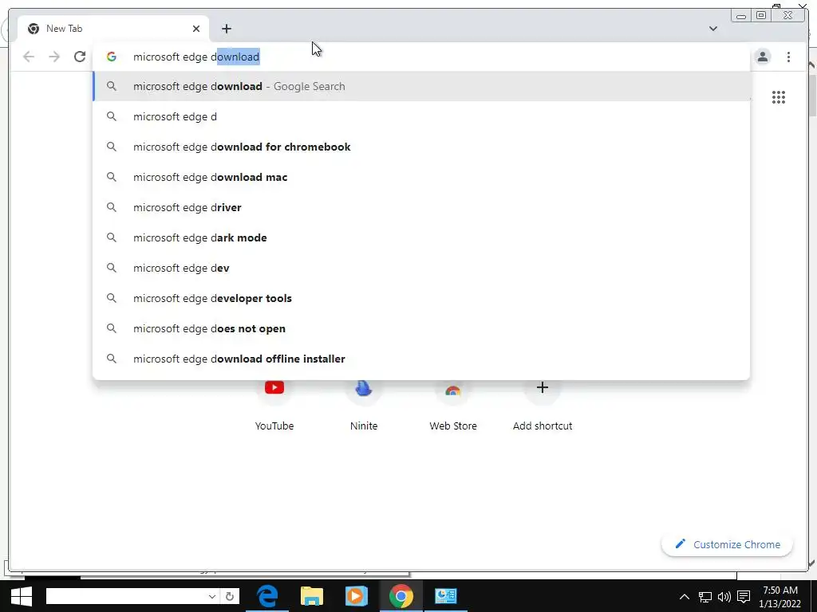Launch Microsoft Edge from the taskbar
817x612 pixels.
(267, 596)
